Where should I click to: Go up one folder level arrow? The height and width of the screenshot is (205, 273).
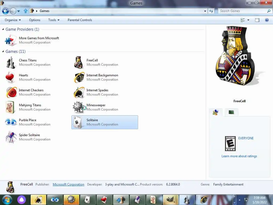(x=26, y=11)
